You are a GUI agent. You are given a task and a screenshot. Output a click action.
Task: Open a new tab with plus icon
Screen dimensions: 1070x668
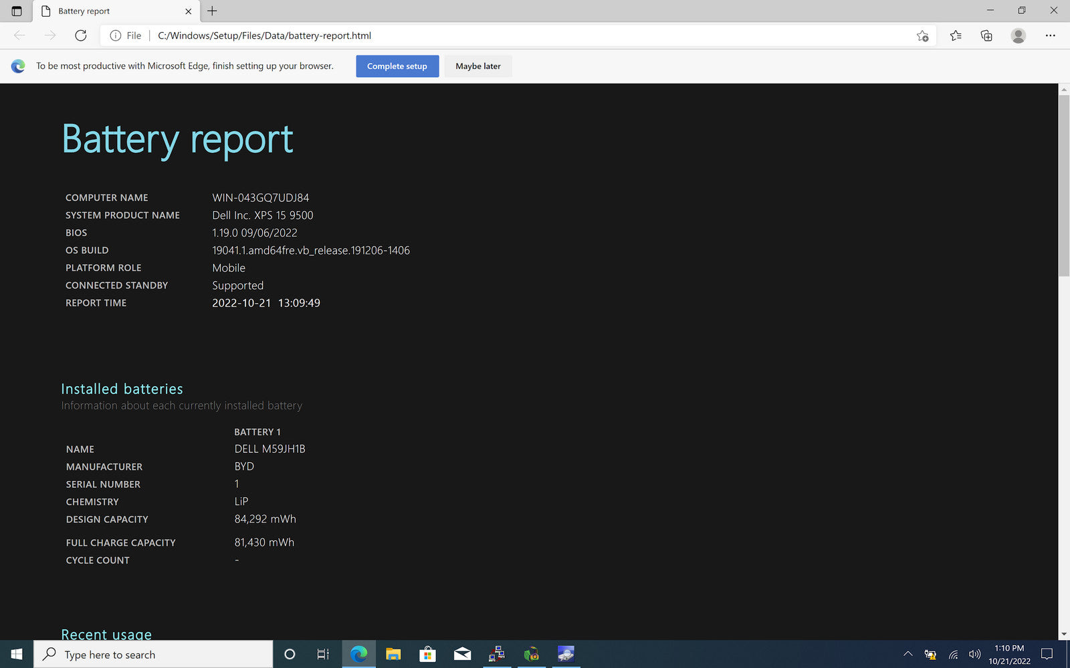click(212, 11)
